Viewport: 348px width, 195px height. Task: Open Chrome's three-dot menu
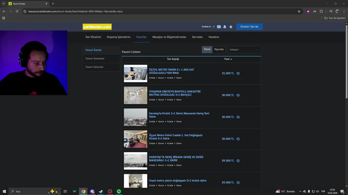click(344, 11)
